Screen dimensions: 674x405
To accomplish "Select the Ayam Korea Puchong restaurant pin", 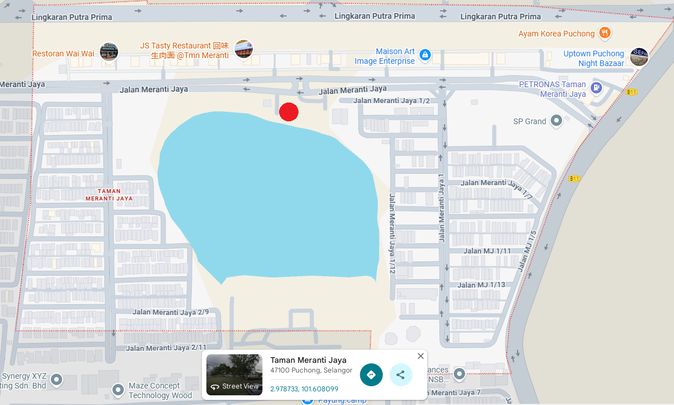I will [606, 33].
